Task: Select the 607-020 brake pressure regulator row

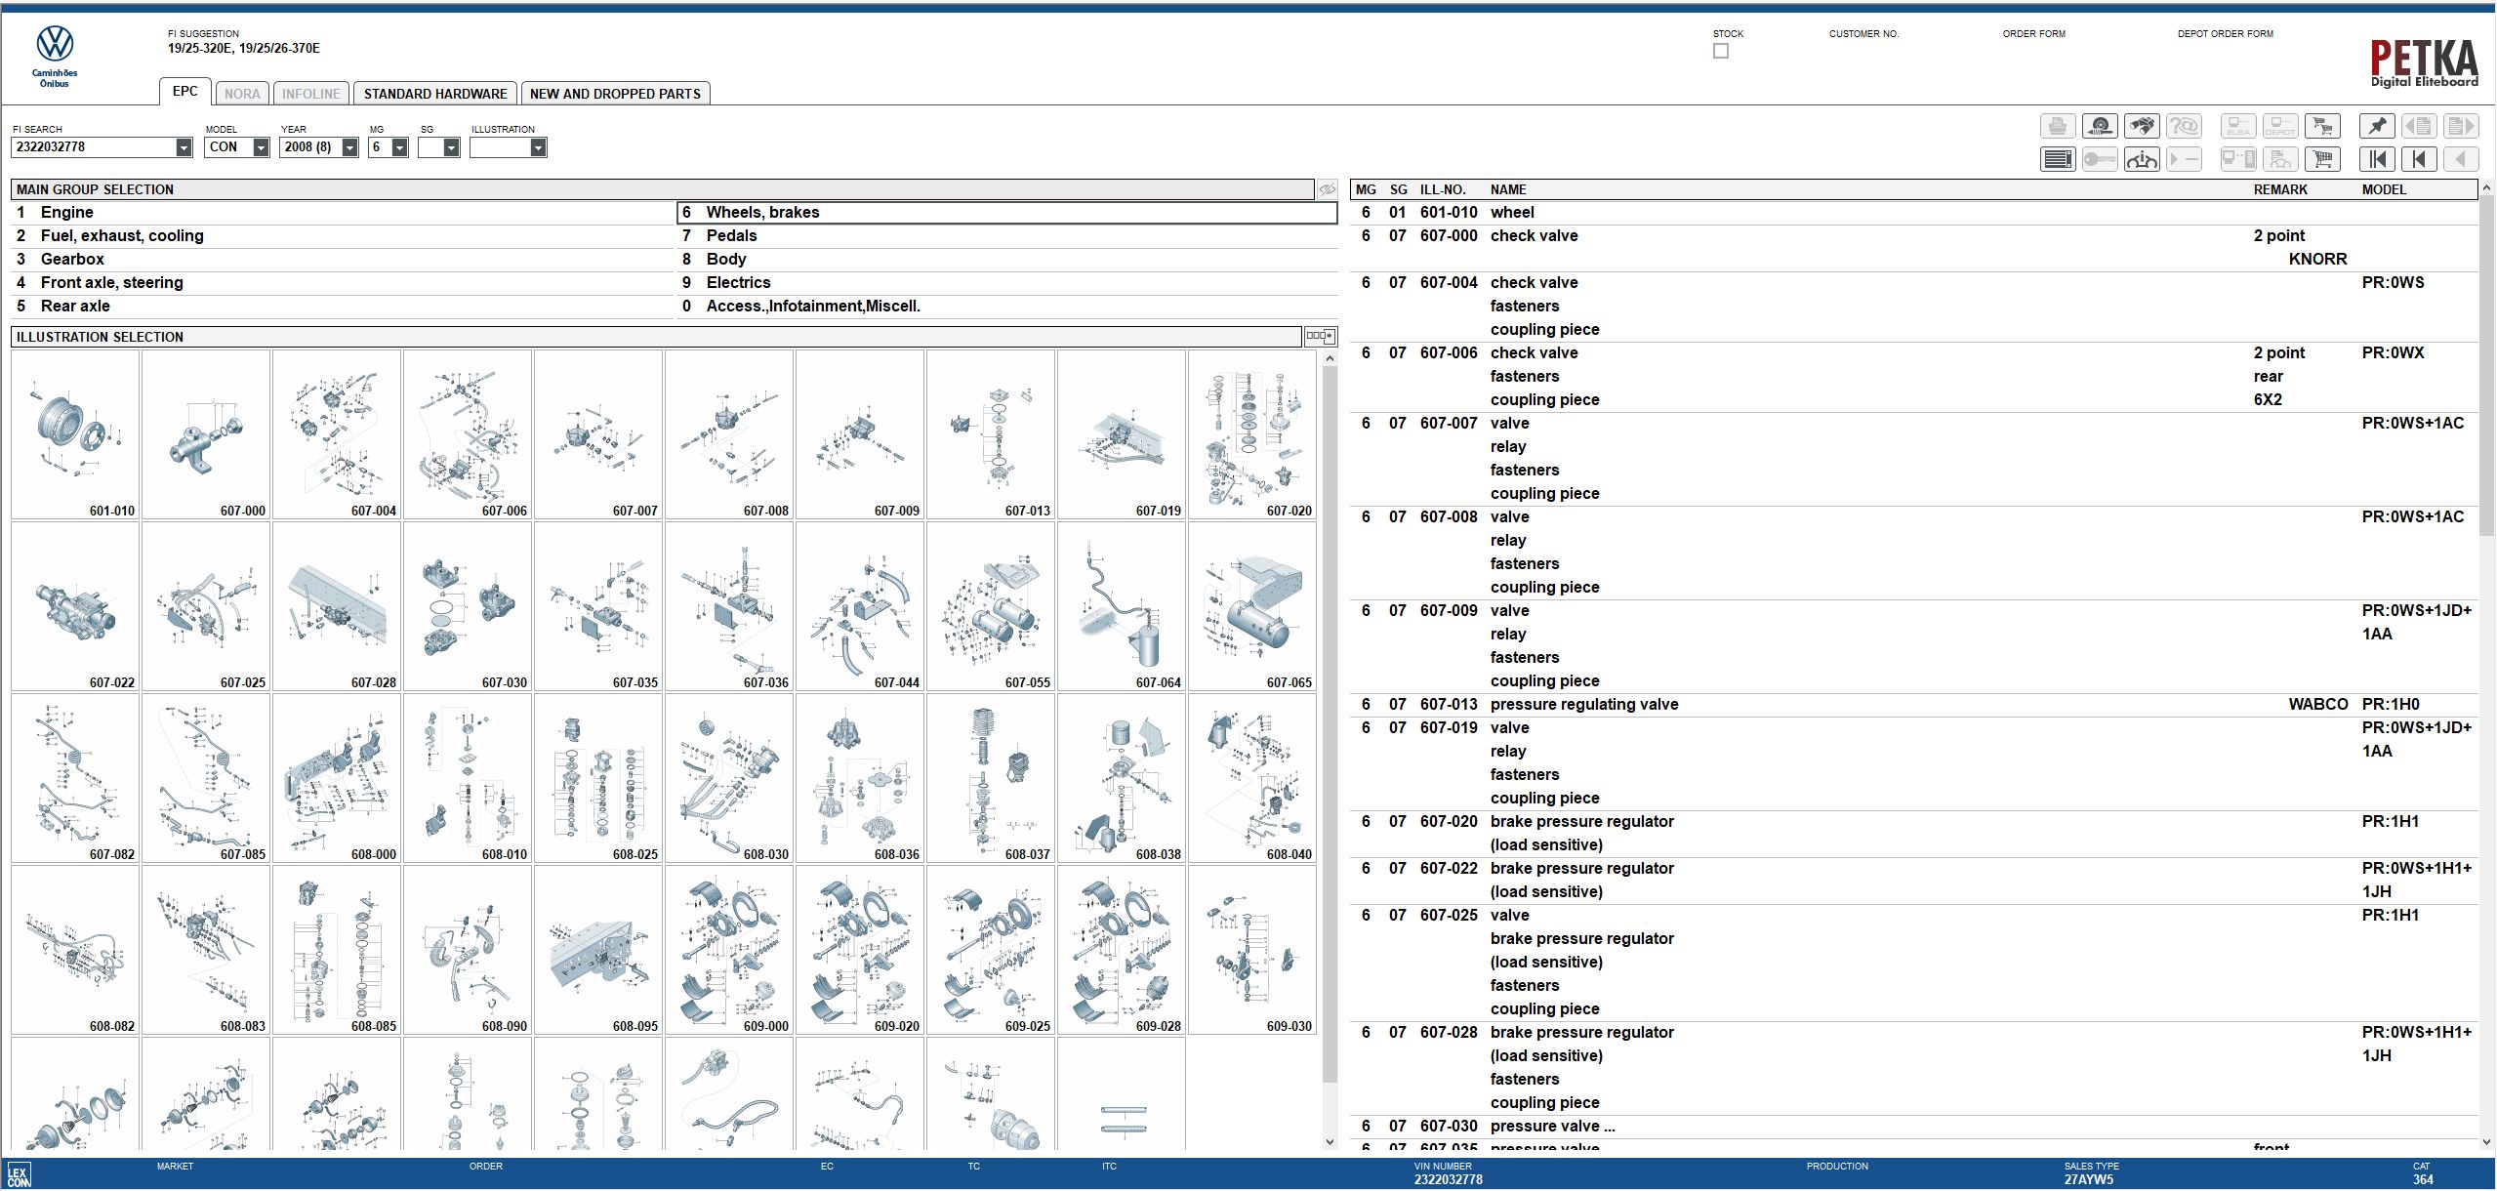Action: (1913, 834)
